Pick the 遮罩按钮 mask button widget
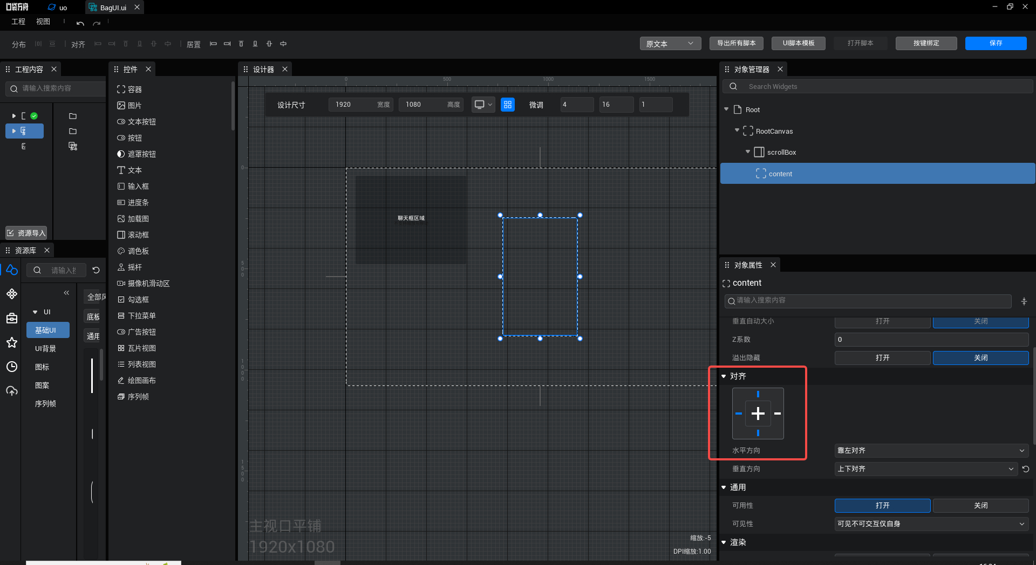The width and height of the screenshot is (1036, 565). click(x=137, y=154)
